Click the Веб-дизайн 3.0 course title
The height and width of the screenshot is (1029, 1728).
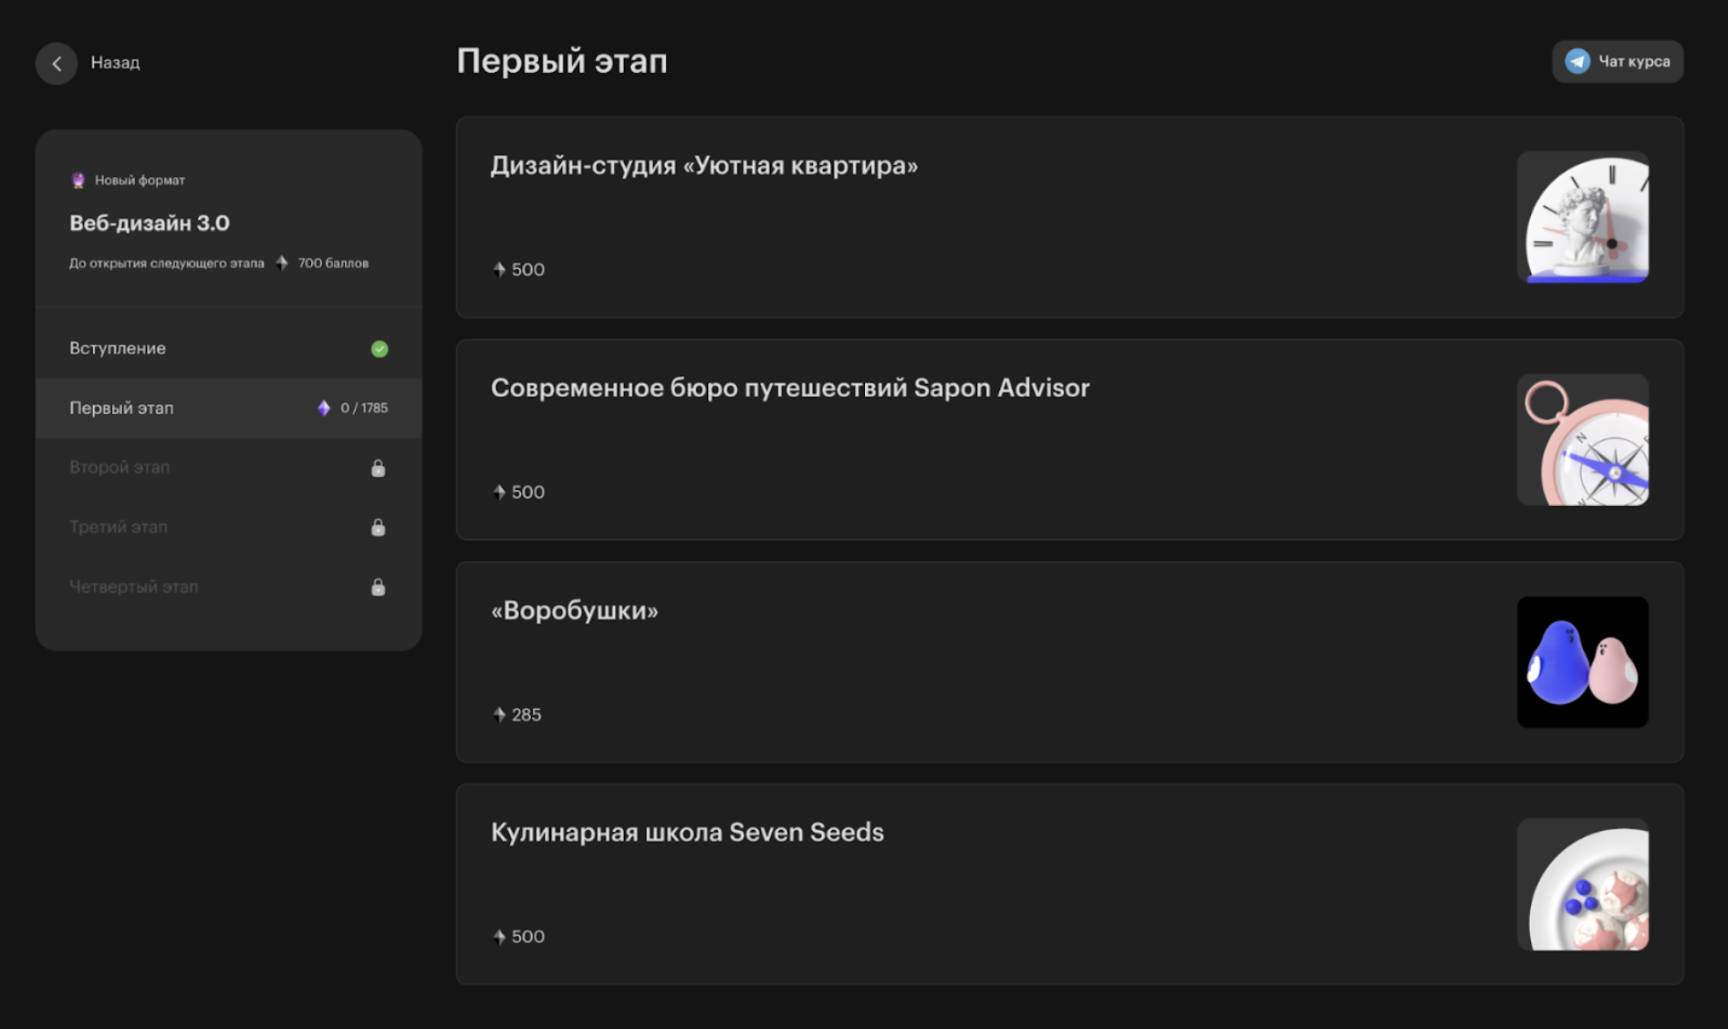tap(151, 223)
